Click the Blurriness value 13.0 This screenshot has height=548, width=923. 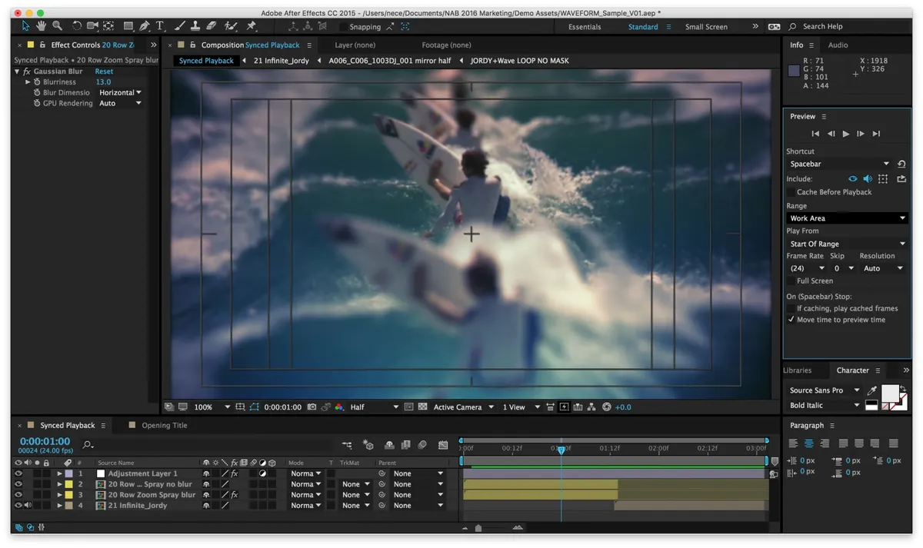(x=103, y=81)
